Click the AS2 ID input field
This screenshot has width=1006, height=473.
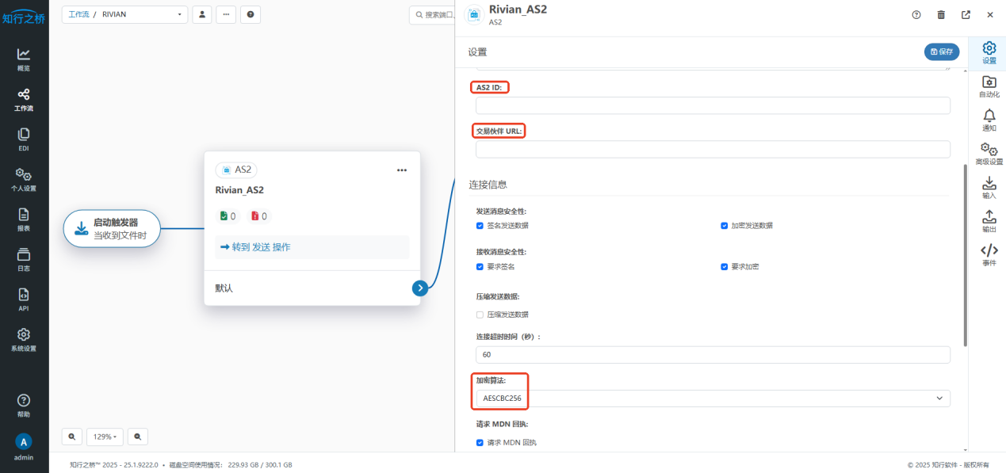tap(712, 106)
